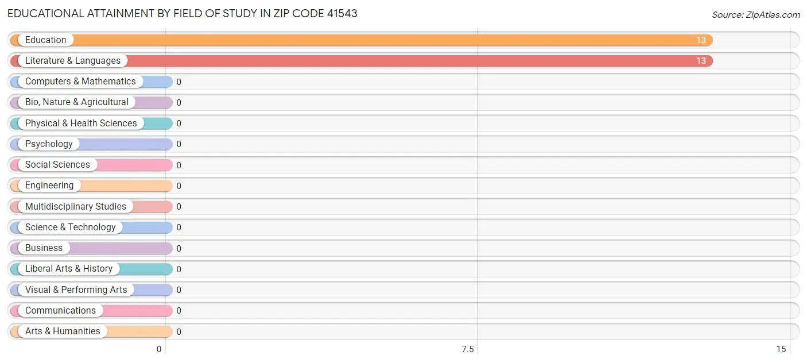Click the 0 value beside Business
Screen dimensions: 807x363
click(179, 249)
